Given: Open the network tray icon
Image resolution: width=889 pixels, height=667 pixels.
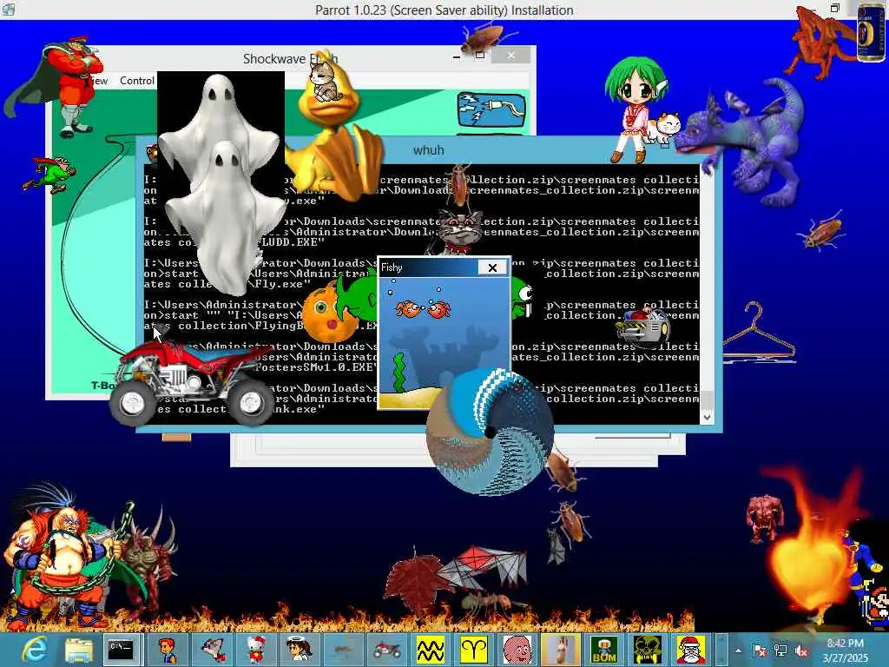Looking at the screenshot, I should point(780,650).
